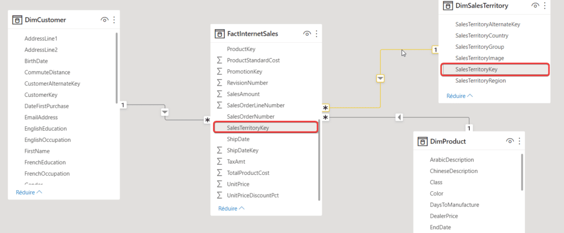Click sigma icon beside RevisionNumber
564x233 pixels.
coord(220,82)
